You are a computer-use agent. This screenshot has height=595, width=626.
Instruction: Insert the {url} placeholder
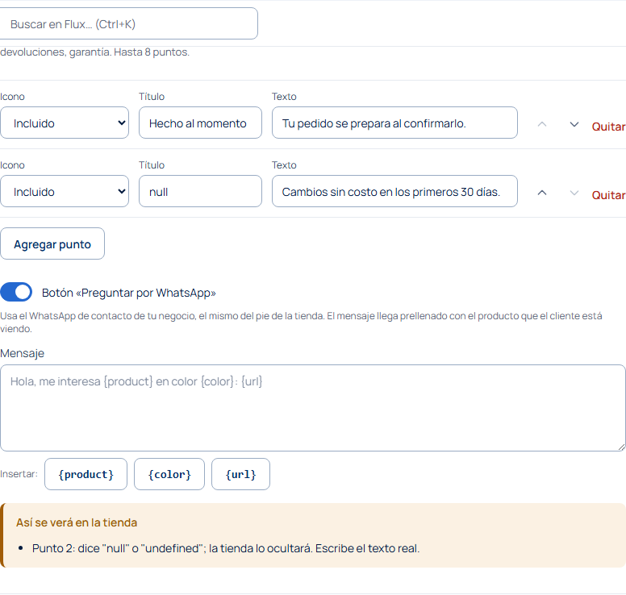(x=240, y=474)
